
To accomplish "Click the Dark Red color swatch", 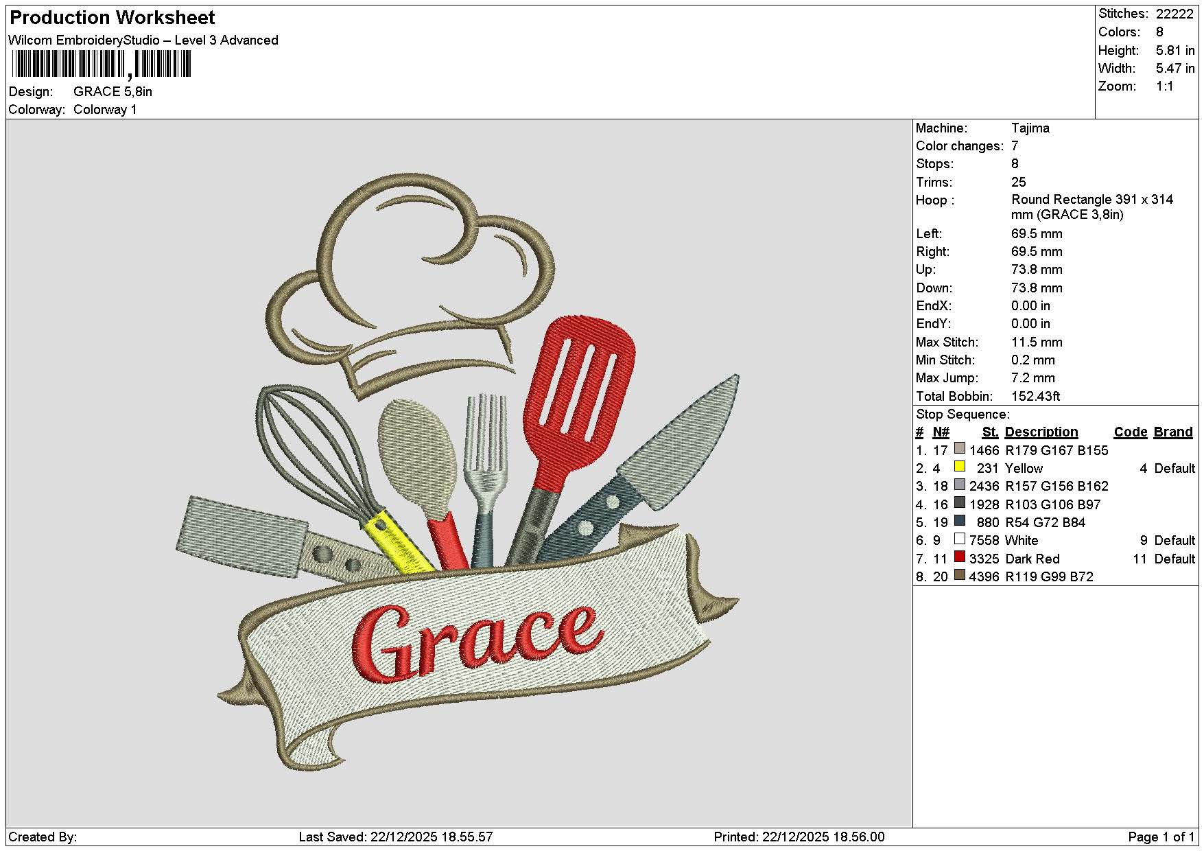I will pyautogui.click(x=960, y=557).
